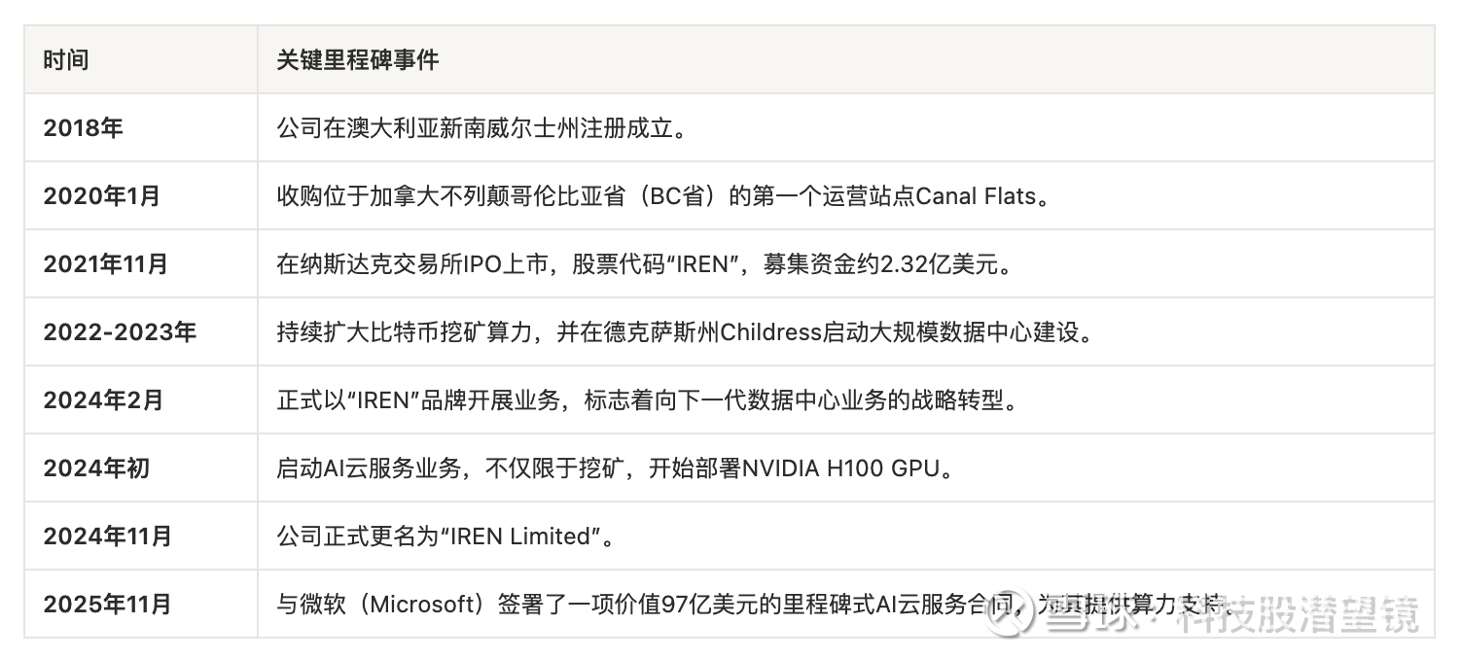Select the 2025年11月 date cell
1461x659 pixels.
click(107, 605)
